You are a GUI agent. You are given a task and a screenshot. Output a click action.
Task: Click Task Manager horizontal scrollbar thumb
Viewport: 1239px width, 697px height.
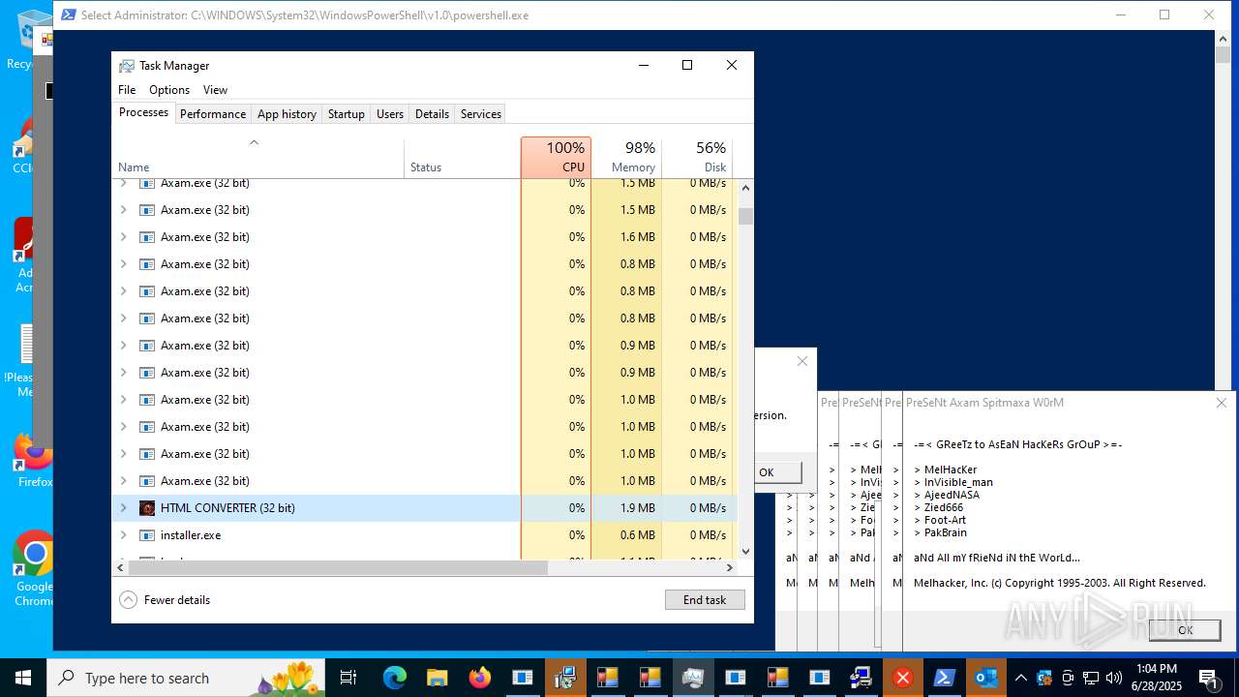point(338,567)
